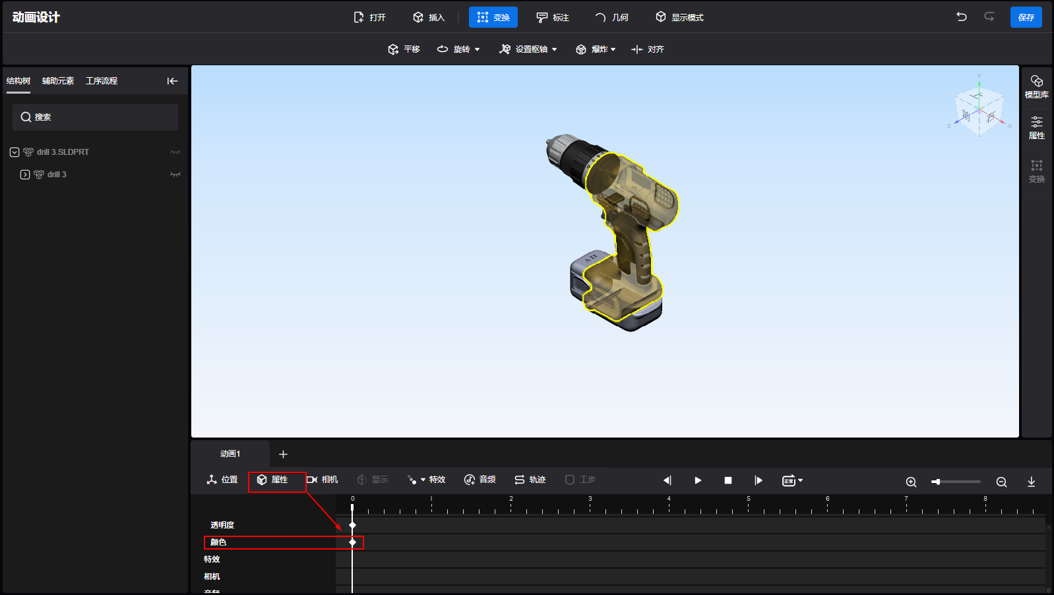Open the 几何 geometry tool
Viewport: 1054px width, 595px height.
[612, 17]
